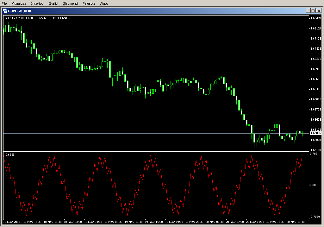
Task: Click the indicator value 0.6356 label
Action: coord(10,154)
